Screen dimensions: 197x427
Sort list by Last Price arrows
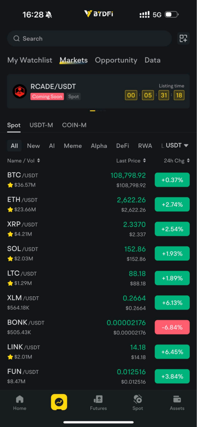click(x=144, y=161)
